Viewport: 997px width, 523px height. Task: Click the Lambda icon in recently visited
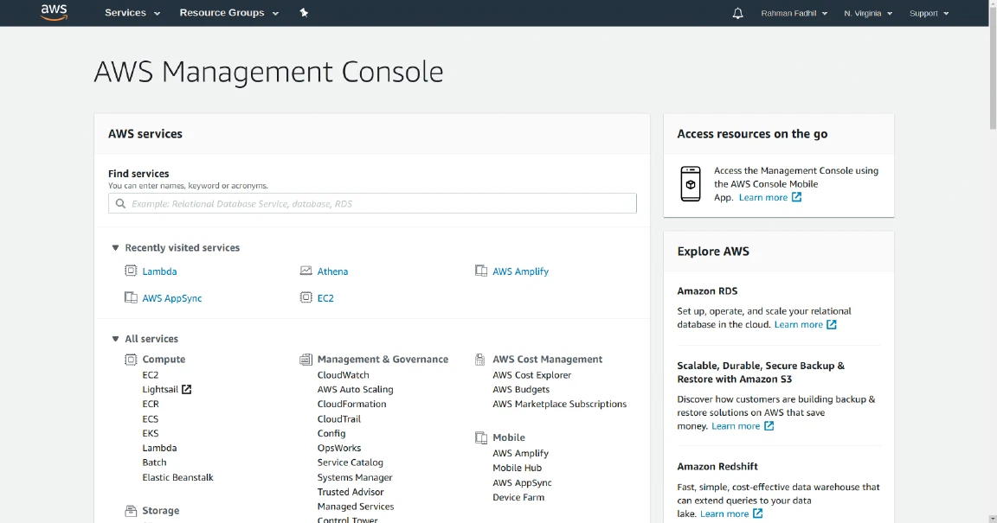pos(131,271)
